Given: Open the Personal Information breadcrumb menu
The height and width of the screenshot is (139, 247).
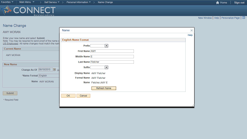Looking at the screenshot, I should pyautogui.click(x=78, y=2).
